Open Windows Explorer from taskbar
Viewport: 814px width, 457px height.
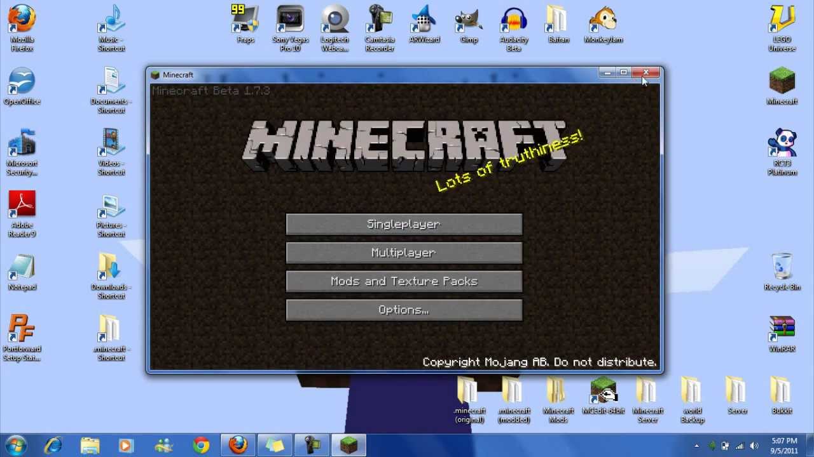(x=90, y=446)
